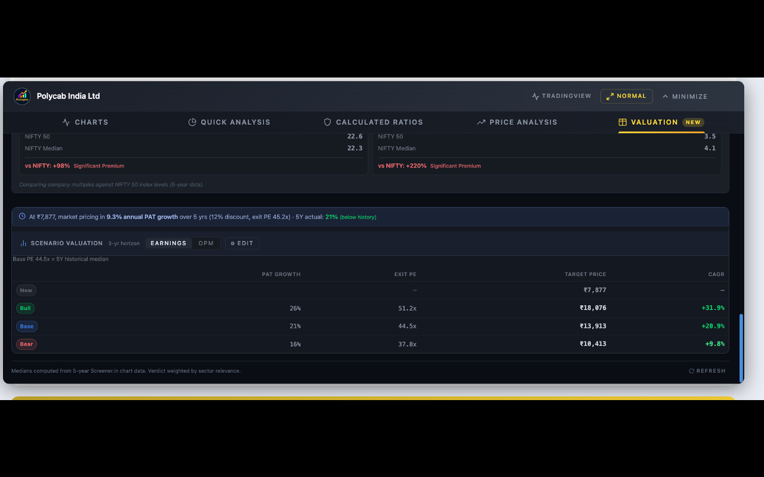Screen dimensions: 764x477
Task: Click Bear CAGR value +9.8%
Action: click(x=714, y=344)
